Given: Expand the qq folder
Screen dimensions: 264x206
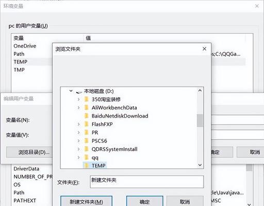Looking at the screenshot, I should pos(78,157).
